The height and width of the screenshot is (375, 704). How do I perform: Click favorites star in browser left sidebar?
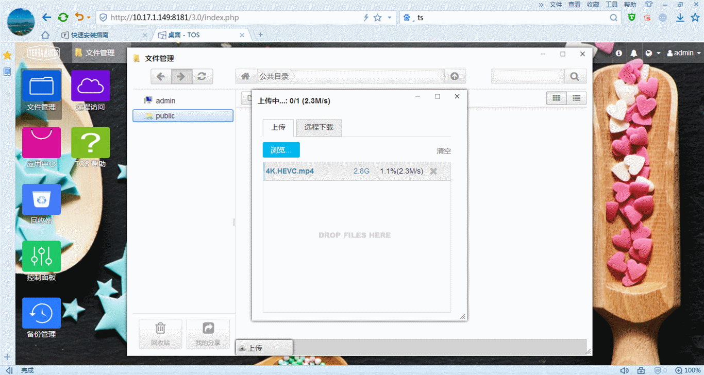(7, 55)
